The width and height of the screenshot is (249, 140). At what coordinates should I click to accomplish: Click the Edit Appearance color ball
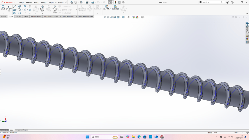(134, 17)
